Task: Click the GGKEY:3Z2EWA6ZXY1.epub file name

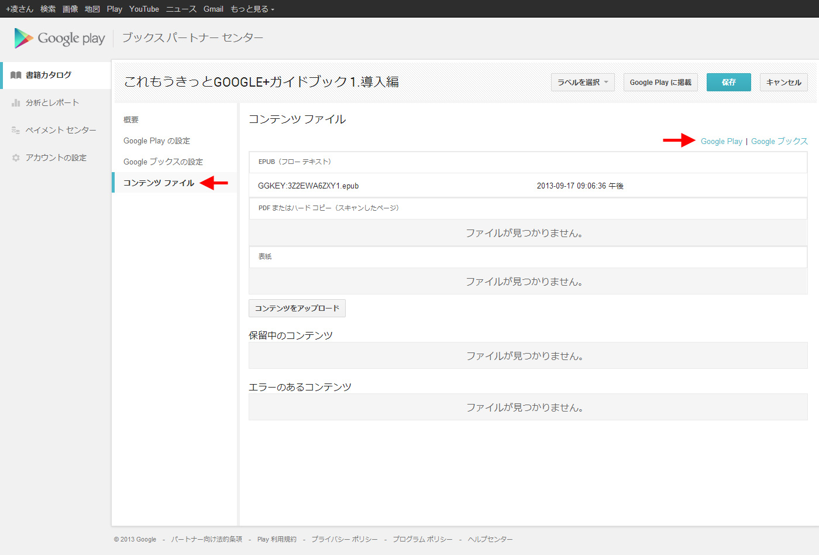Action: click(308, 186)
